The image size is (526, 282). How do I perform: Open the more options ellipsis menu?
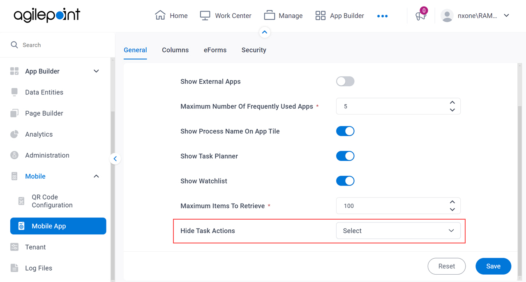click(382, 16)
